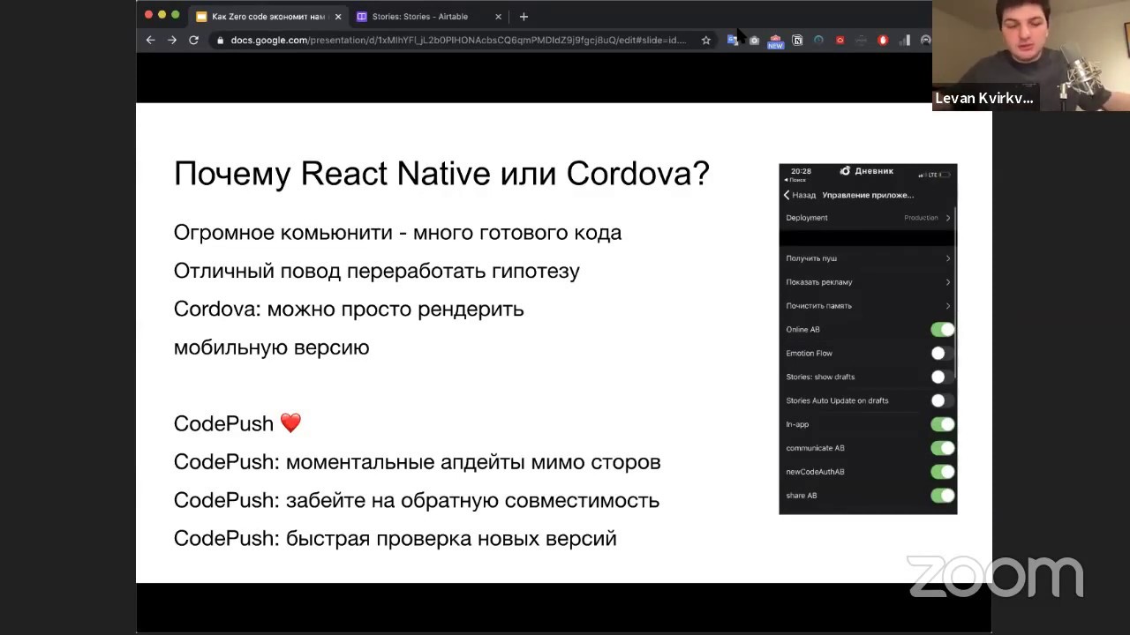Click the extension icon with NEW badge
1130x635 pixels.
coord(775,41)
